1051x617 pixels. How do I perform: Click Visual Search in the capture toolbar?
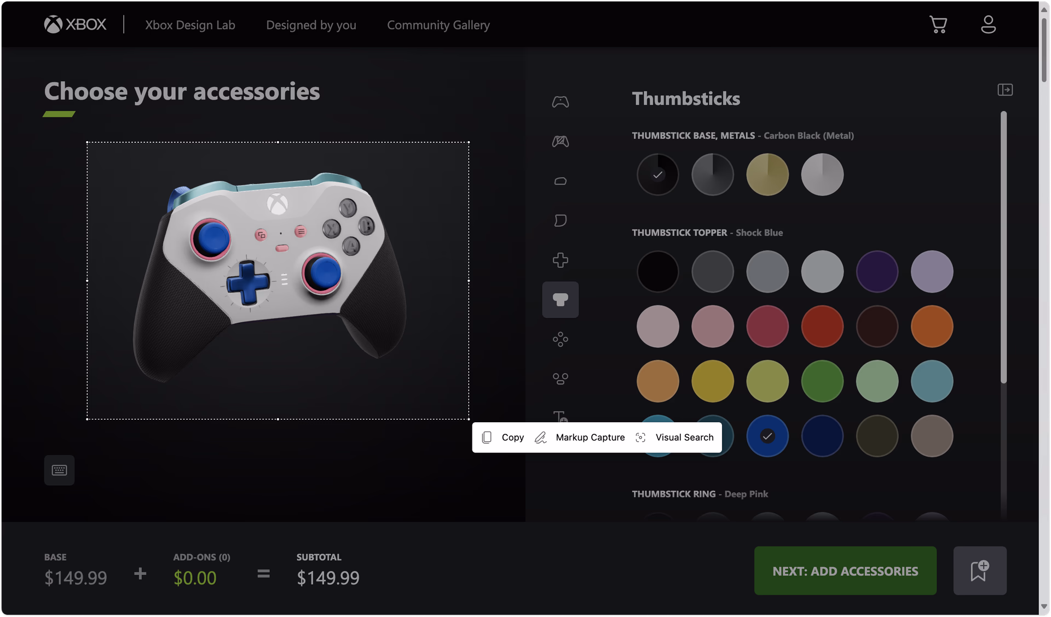coord(674,438)
